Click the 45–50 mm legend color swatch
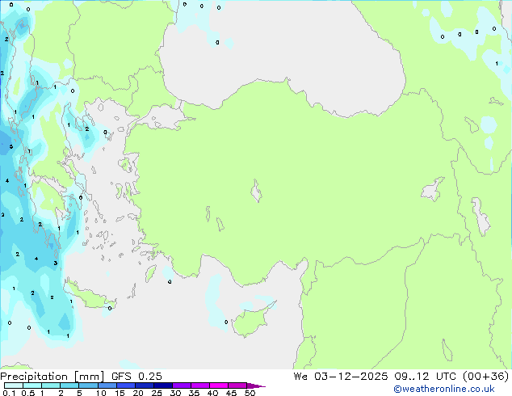 point(237,385)
